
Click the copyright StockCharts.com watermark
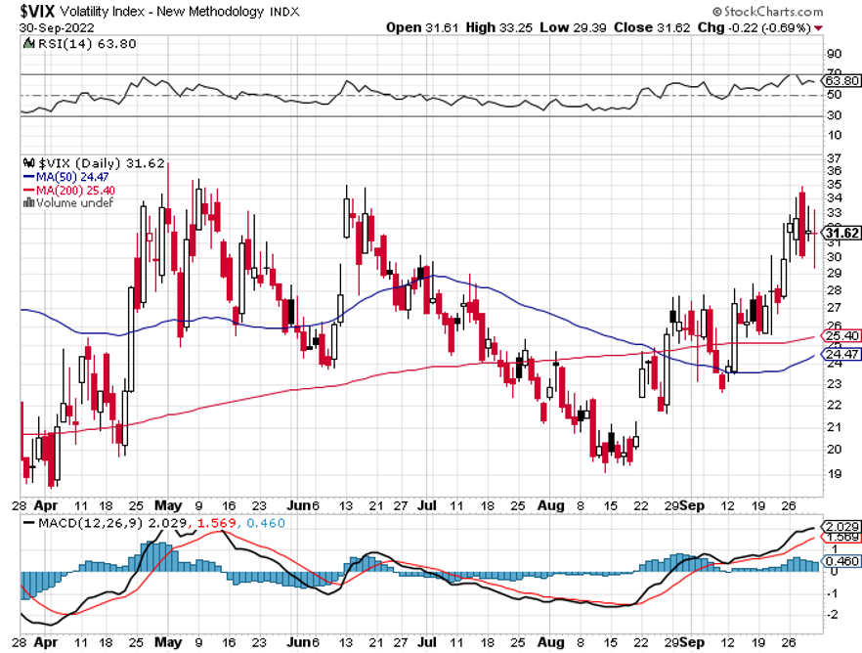pyautogui.click(x=767, y=12)
